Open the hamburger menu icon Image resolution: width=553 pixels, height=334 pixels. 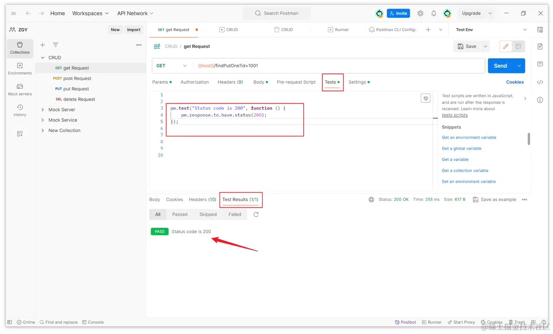tap(13, 13)
